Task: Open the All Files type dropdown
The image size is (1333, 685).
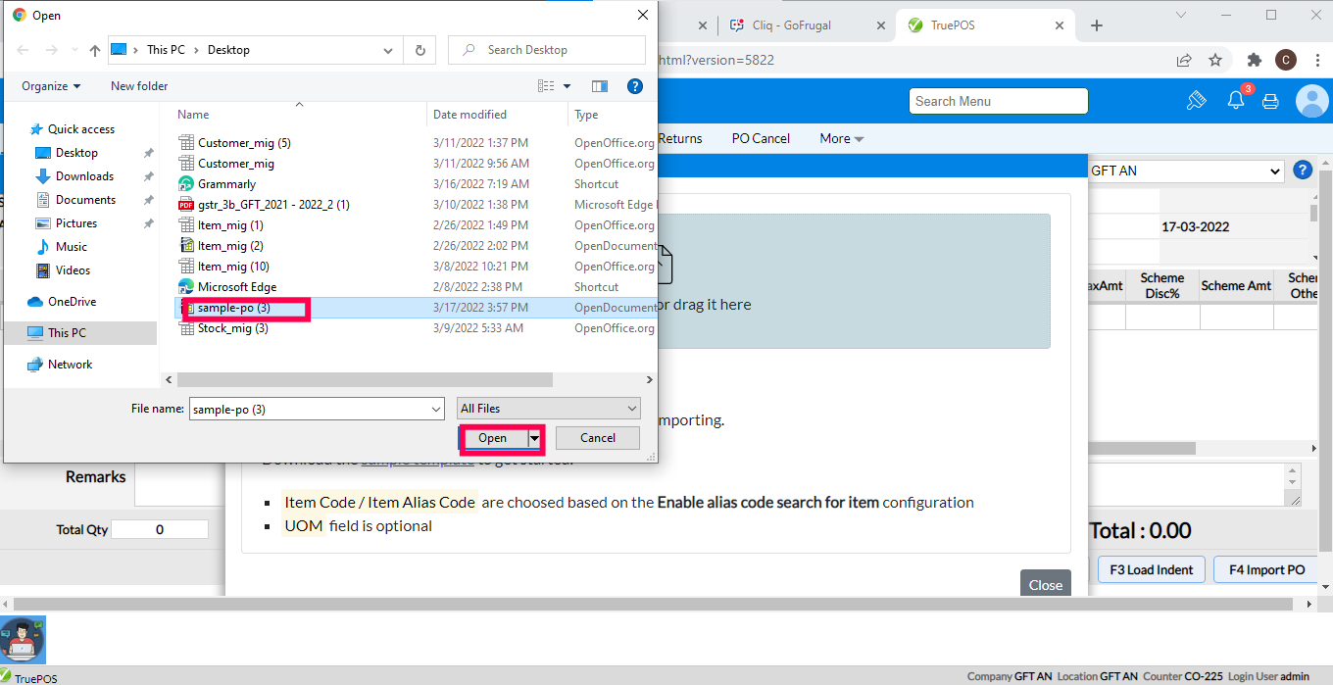Action: pos(549,409)
